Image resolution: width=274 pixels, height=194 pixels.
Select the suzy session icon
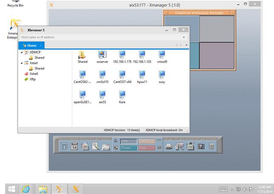click(162, 74)
